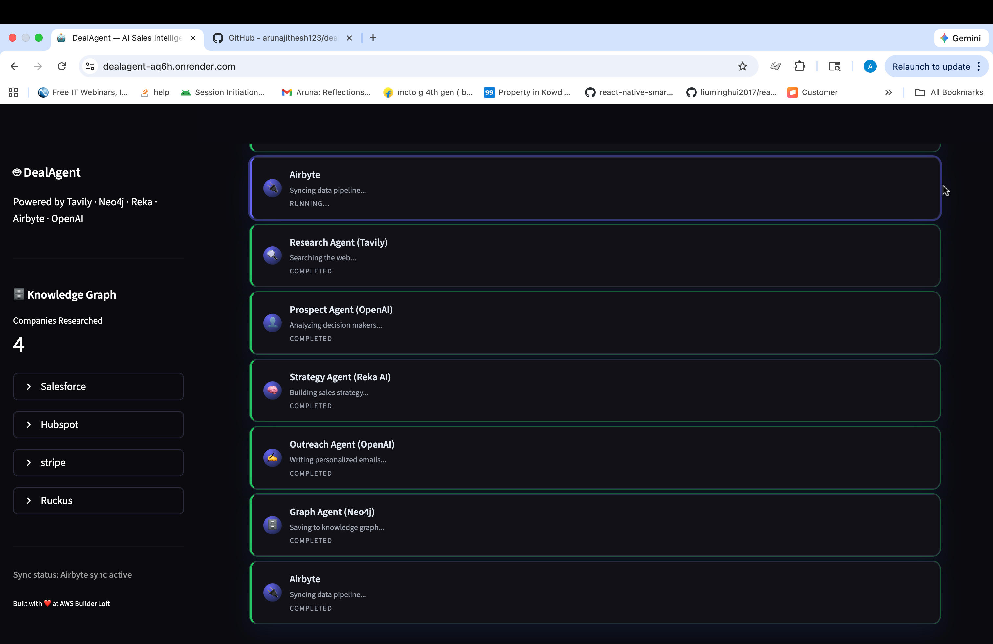Screen dimensions: 993x644
Task: Open the Gemini button
Action: [x=960, y=38]
